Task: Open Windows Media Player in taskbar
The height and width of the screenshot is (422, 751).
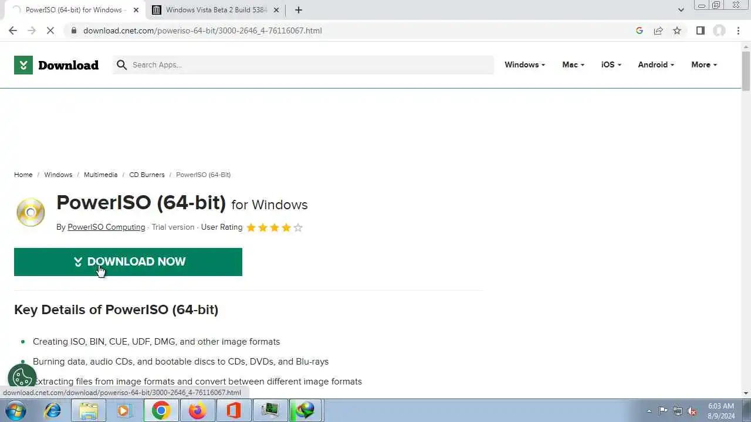Action: (124, 410)
